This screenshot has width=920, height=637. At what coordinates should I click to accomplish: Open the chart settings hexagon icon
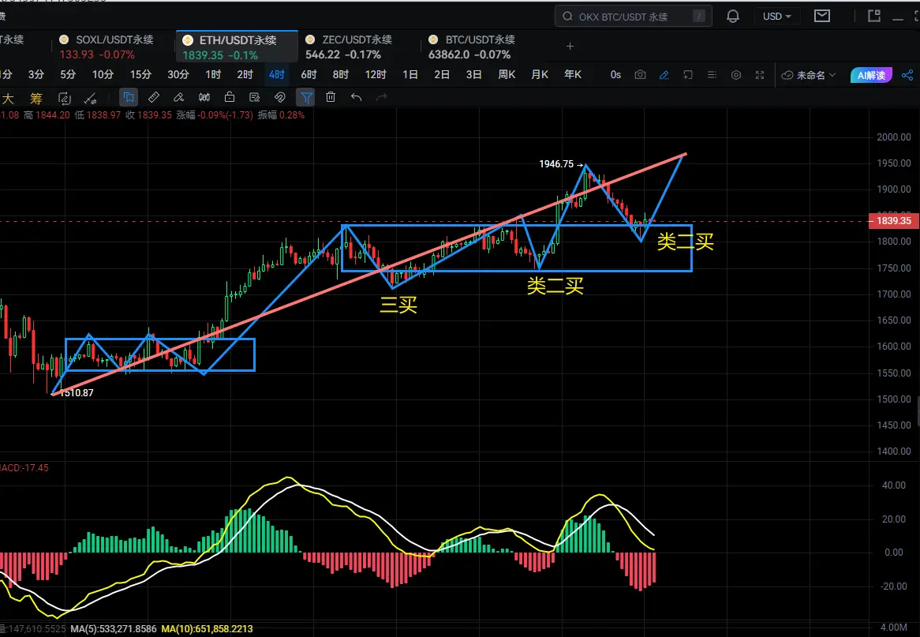(736, 75)
